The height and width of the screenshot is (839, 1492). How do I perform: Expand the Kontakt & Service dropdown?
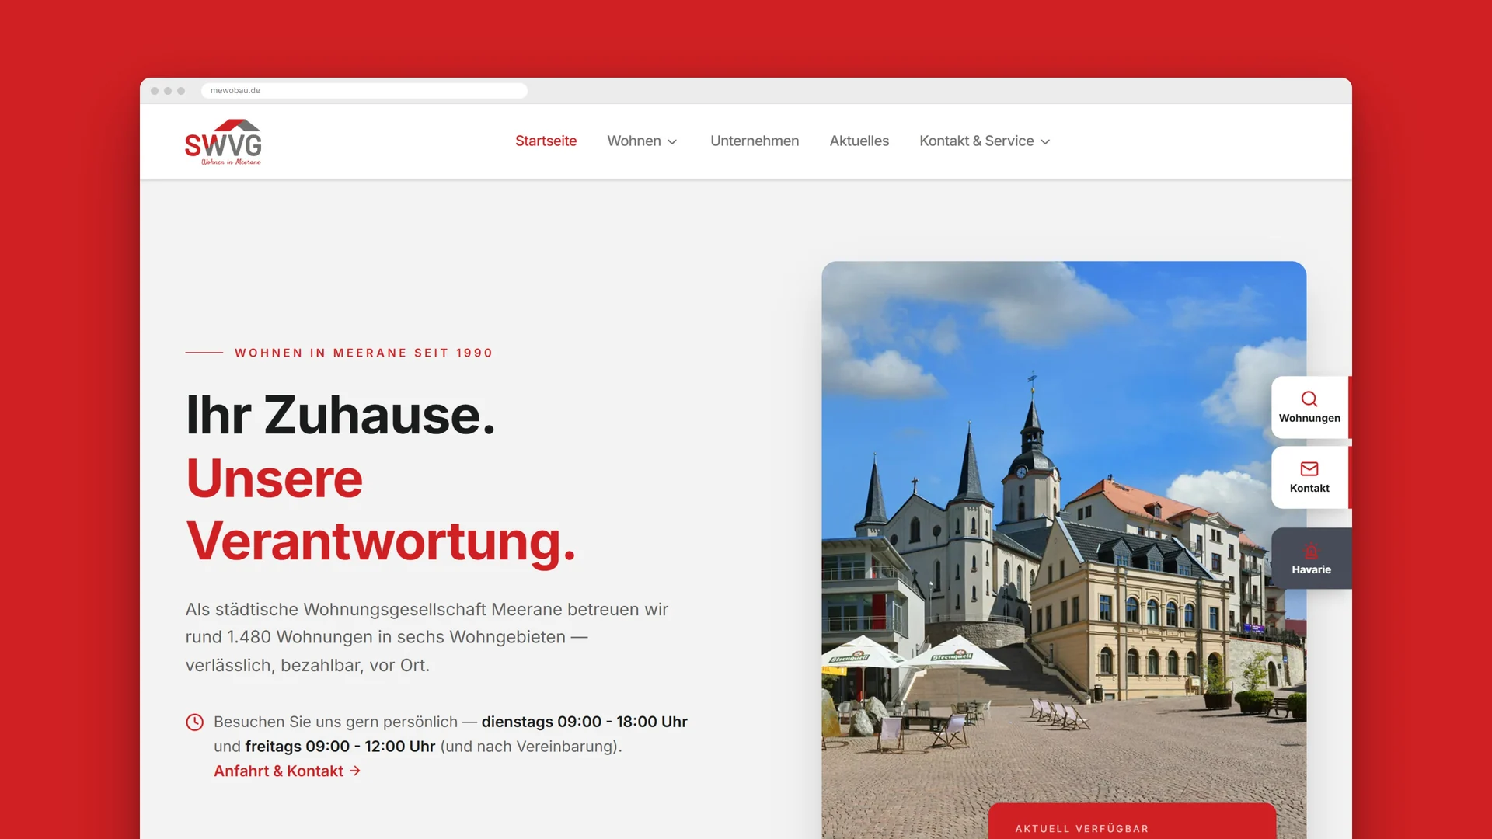coord(985,141)
